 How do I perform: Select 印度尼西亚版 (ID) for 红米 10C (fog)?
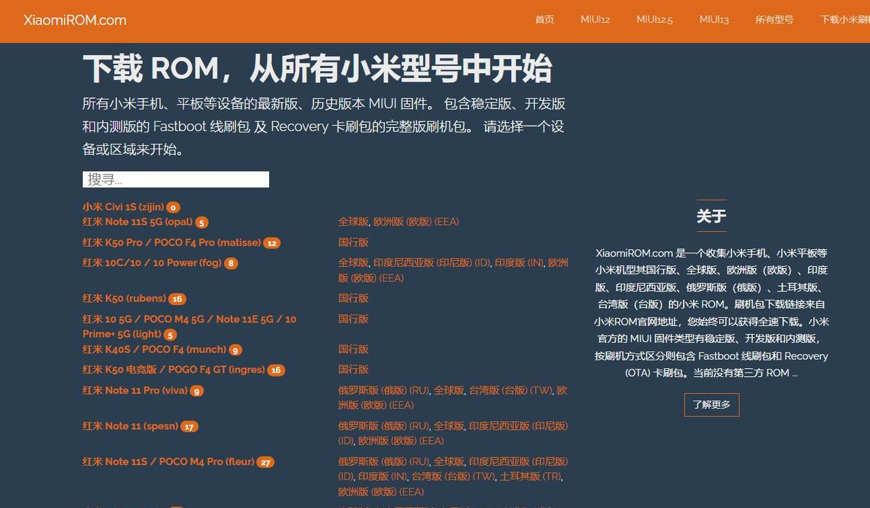(432, 263)
